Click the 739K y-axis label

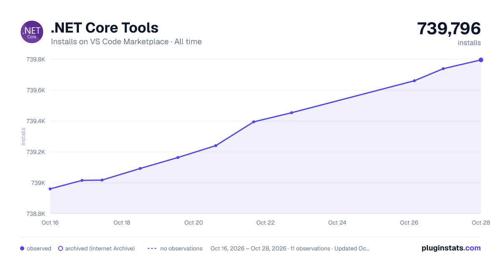pyautogui.click(x=38, y=183)
